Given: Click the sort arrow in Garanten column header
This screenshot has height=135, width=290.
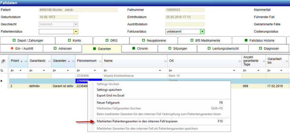Looking at the screenshot, I should coord(69,61).
